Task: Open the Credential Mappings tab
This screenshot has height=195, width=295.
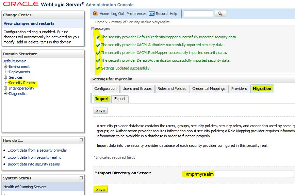Action: tap(209, 89)
